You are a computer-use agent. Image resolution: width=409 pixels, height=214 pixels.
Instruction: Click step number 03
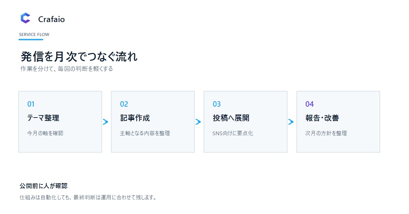217,104
